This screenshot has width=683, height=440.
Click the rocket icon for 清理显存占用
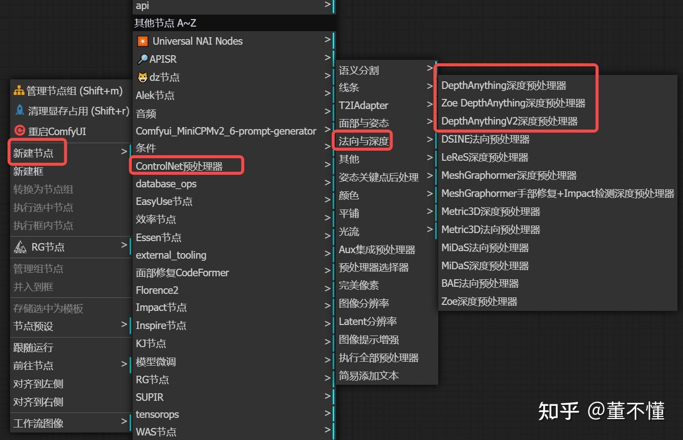(x=20, y=109)
